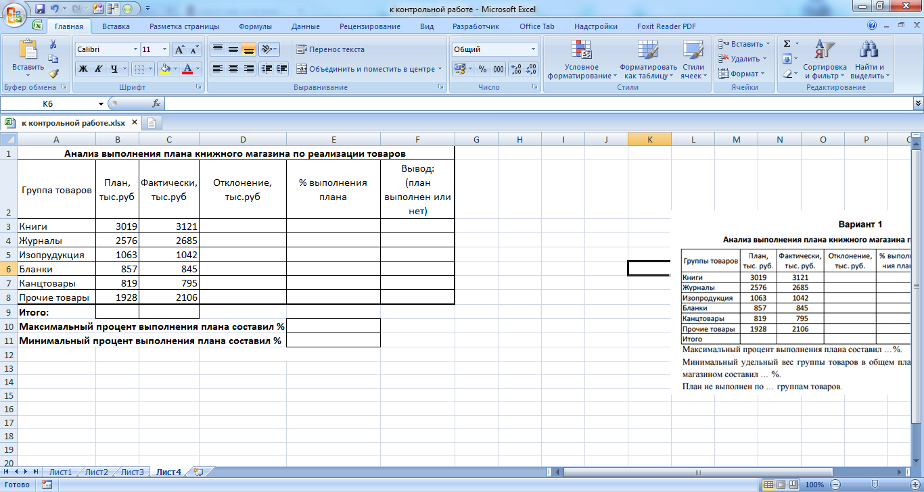Toggle bottom vertical alignment
Image resolution: width=924 pixels, height=492 pixels.
[x=248, y=49]
